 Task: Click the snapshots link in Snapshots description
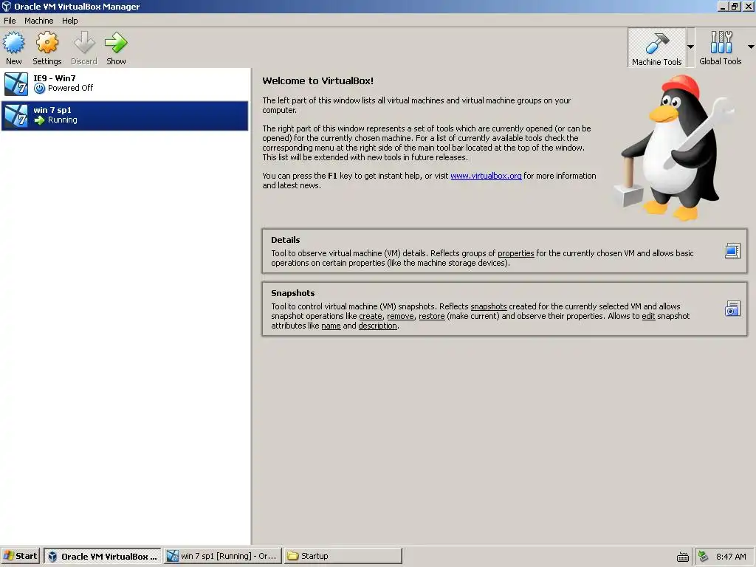pyautogui.click(x=489, y=306)
